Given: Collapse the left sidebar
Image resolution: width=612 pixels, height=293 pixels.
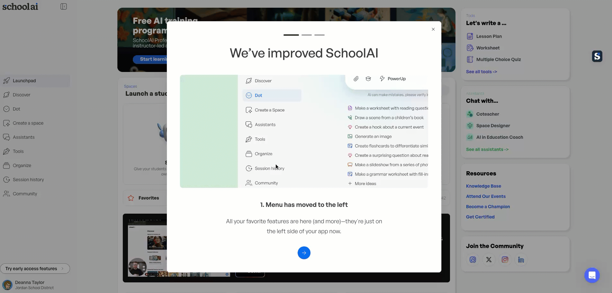Looking at the screenshot, I should pyautogui.click(x=63, y=6).
